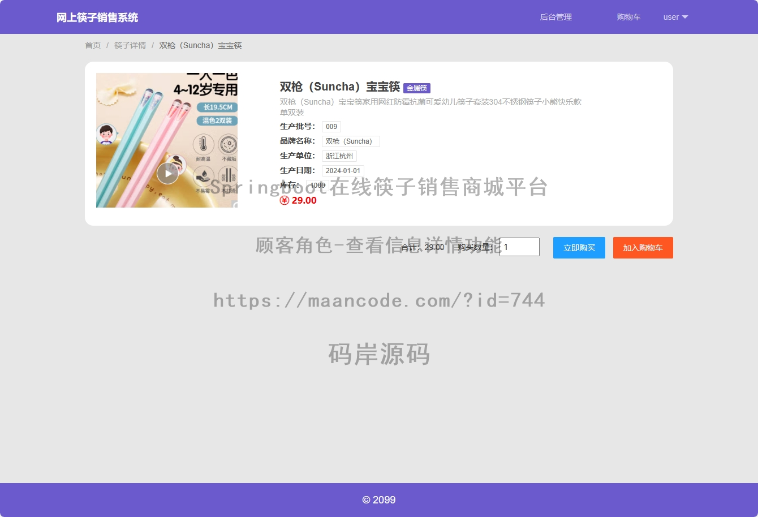Viewport: 758px width, 517px height.
Task: Focus the 购买数量 input field
Action: coord(519,247)
